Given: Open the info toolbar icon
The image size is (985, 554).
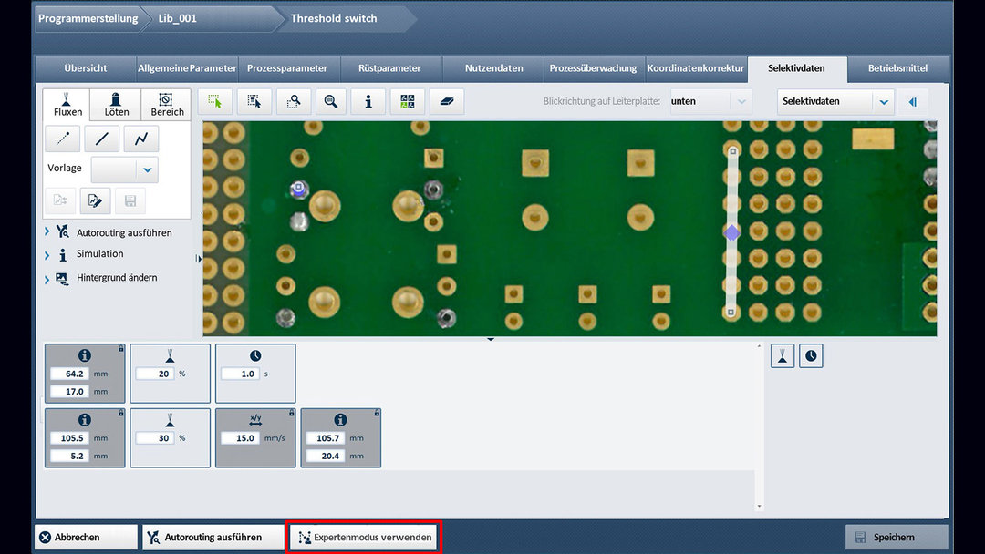Looking at the screenshot, I should coord(368,101).
